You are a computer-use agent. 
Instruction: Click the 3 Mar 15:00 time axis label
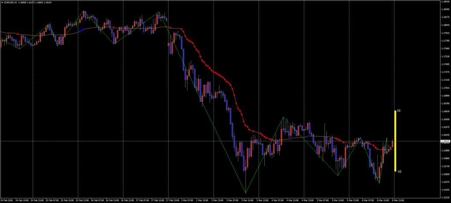point(248,200)
